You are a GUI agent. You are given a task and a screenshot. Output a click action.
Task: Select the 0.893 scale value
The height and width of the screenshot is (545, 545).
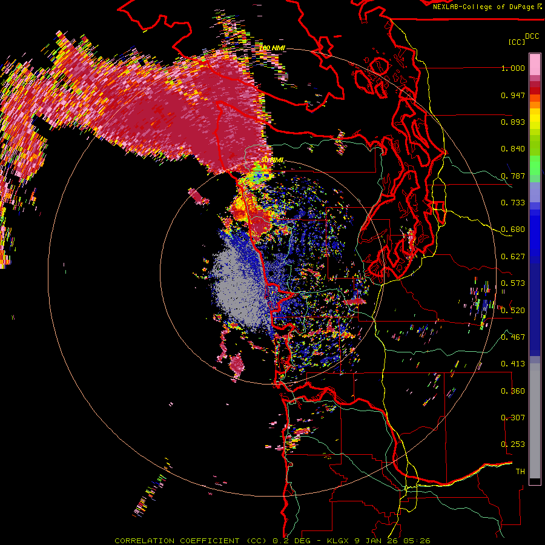[513, 122]
